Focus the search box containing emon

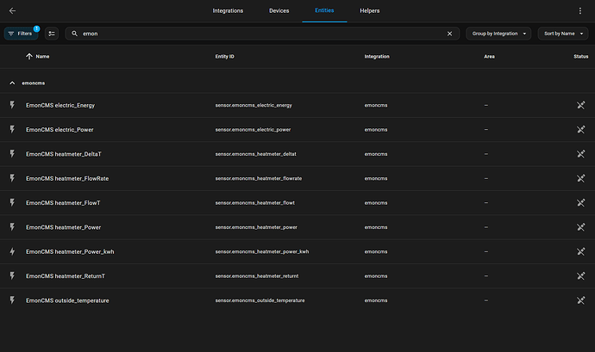(x=262, y=34)
